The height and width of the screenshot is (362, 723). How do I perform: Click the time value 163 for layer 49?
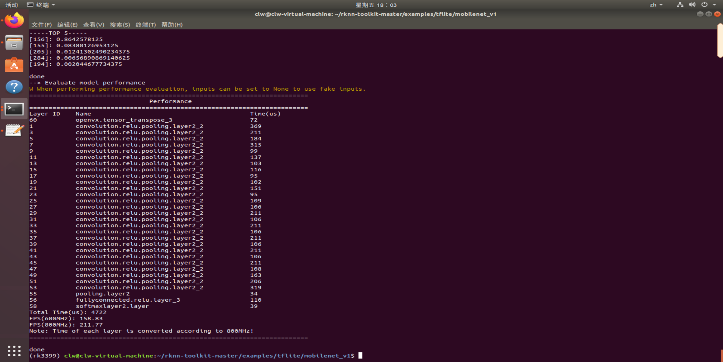point(256,275)
